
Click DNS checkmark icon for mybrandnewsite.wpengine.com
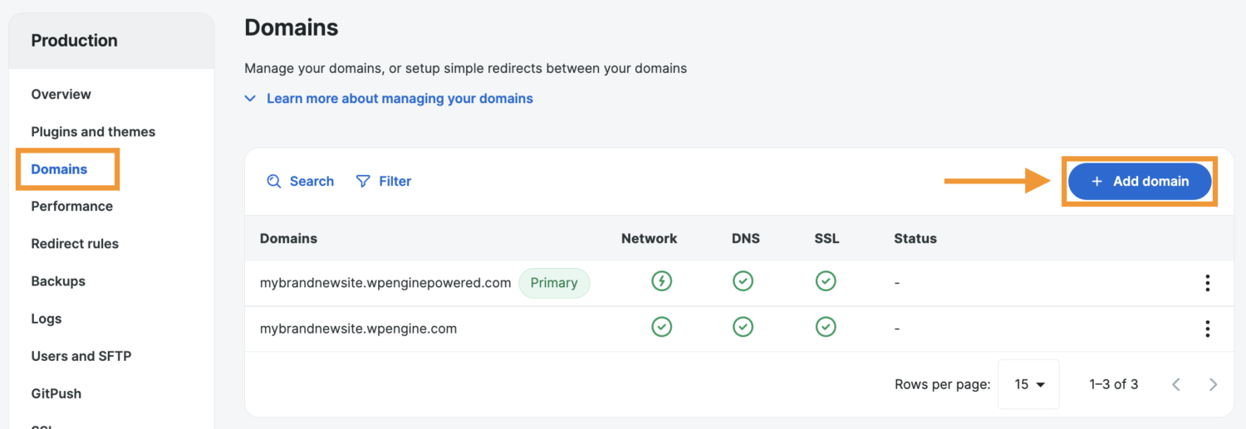pyautogui.click(x=743, y=328)
